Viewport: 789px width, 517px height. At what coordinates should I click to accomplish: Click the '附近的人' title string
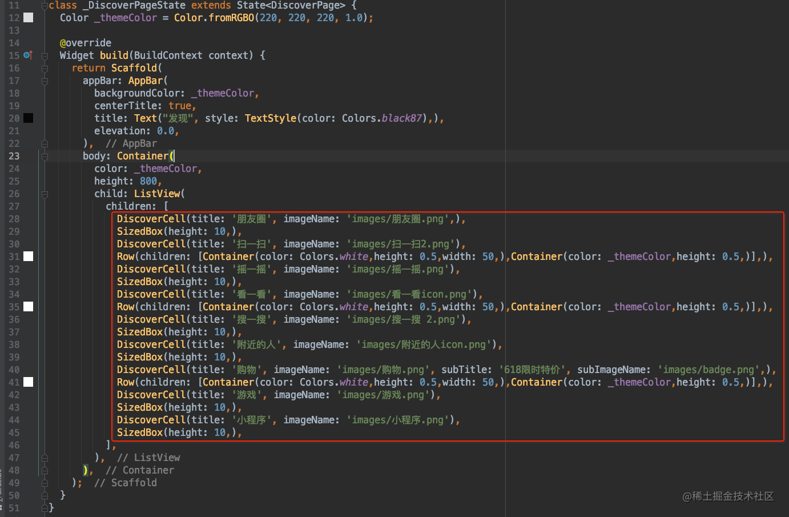(256, 344)
